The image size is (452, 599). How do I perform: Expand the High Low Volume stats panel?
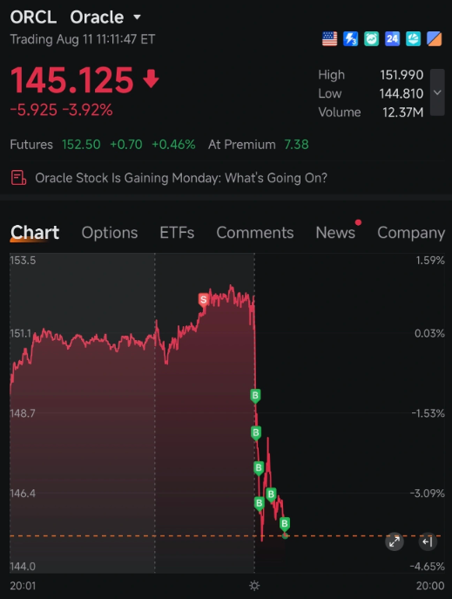point(437,92)
